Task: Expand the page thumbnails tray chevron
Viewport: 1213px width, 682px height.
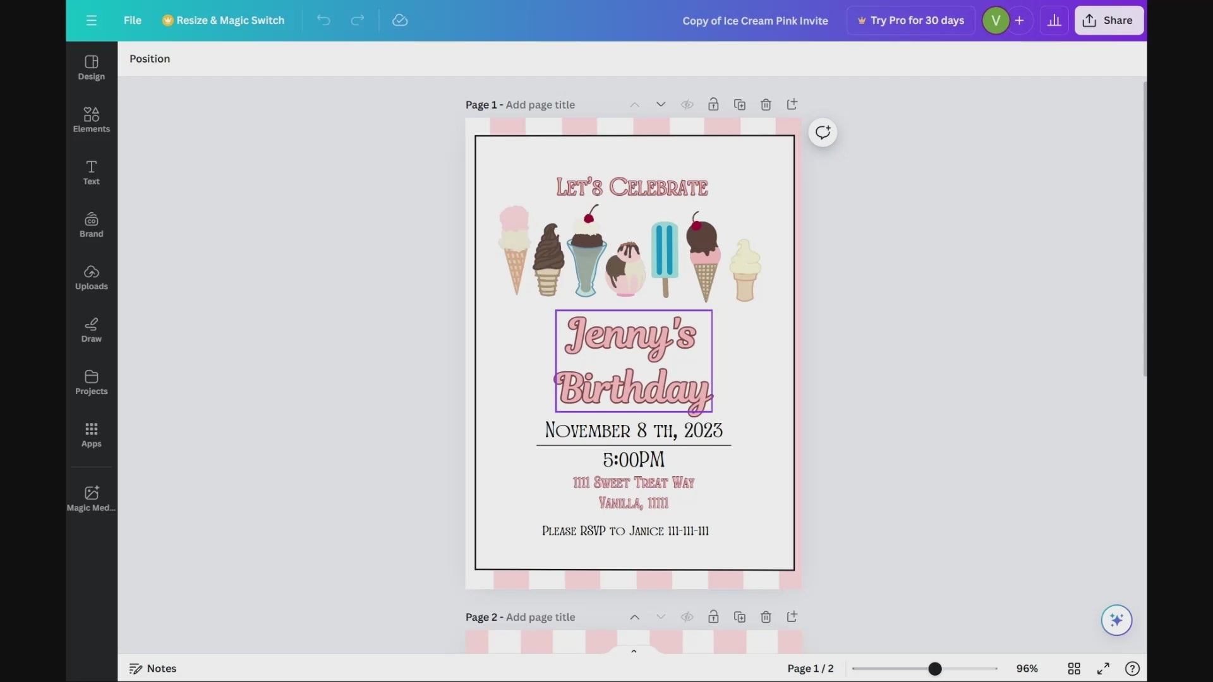Action: [x=634, y=651]
